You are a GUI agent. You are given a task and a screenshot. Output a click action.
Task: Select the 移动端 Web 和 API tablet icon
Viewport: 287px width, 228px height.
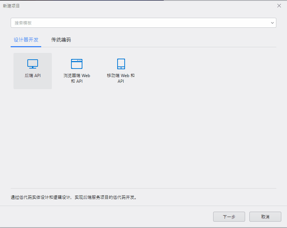click(x=121, y=64)
